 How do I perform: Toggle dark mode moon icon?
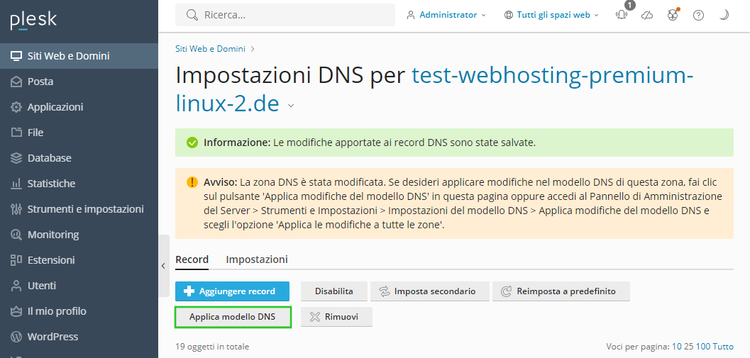tap(724, 16)
